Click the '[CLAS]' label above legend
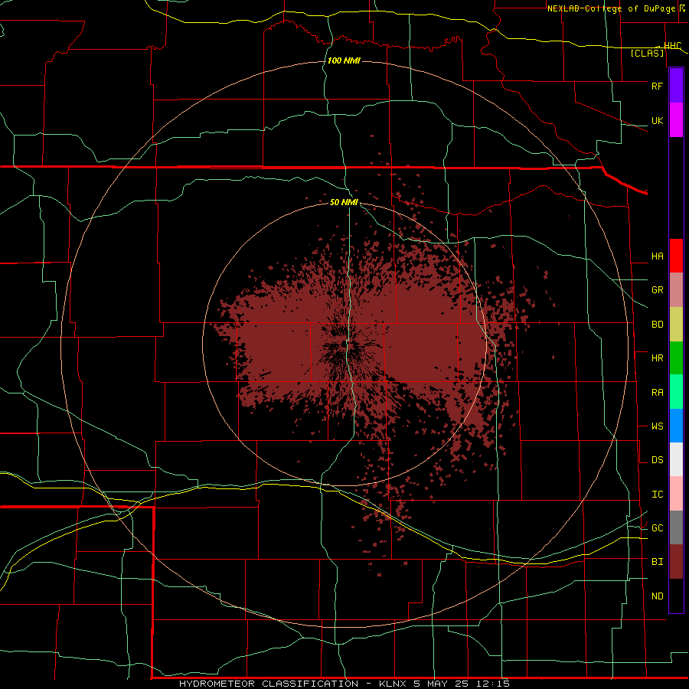Image resolution: width=689 pixels, height=689 pixels. [647, 53]
